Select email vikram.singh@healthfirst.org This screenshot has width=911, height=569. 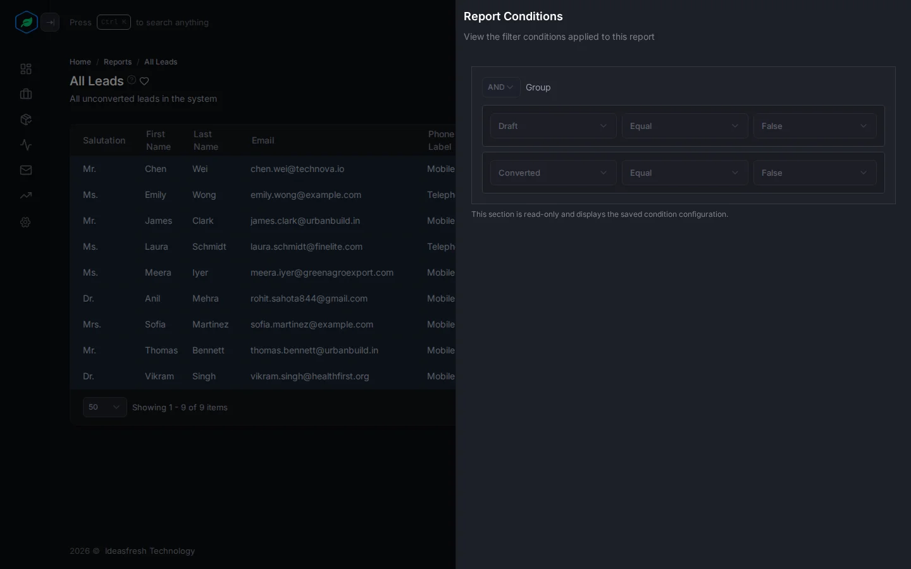[310, 376]
